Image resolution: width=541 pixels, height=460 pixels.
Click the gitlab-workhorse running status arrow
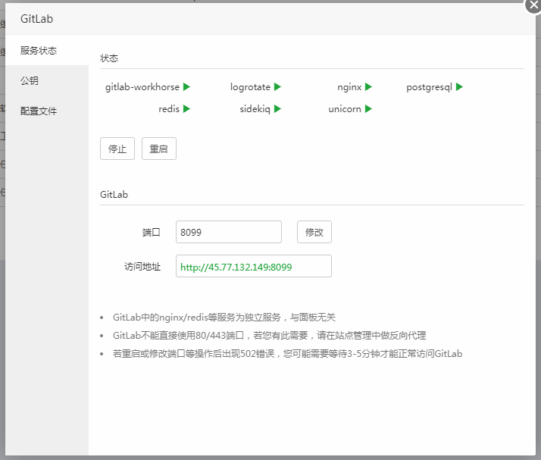(186, 87)
